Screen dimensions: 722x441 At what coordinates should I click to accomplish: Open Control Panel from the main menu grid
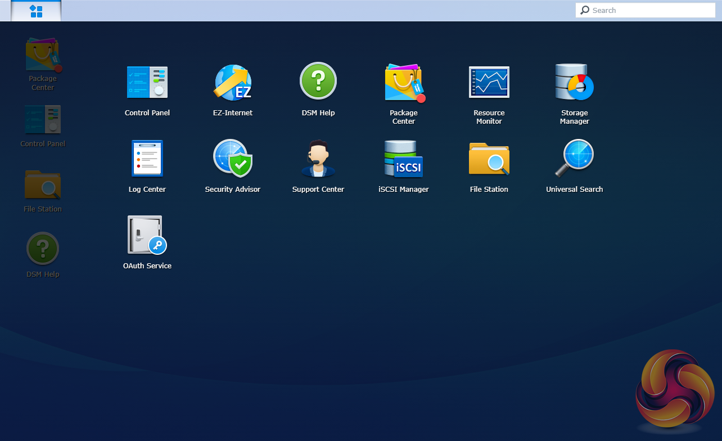point(147,83)
